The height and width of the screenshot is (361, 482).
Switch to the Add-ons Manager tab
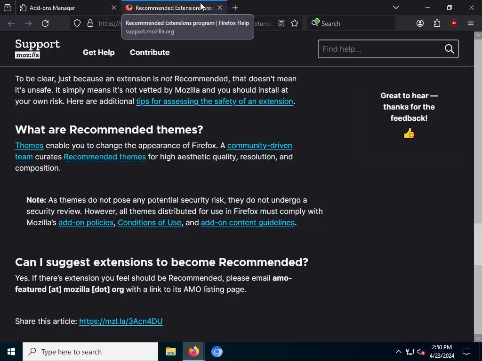click(x=69, y=8)
